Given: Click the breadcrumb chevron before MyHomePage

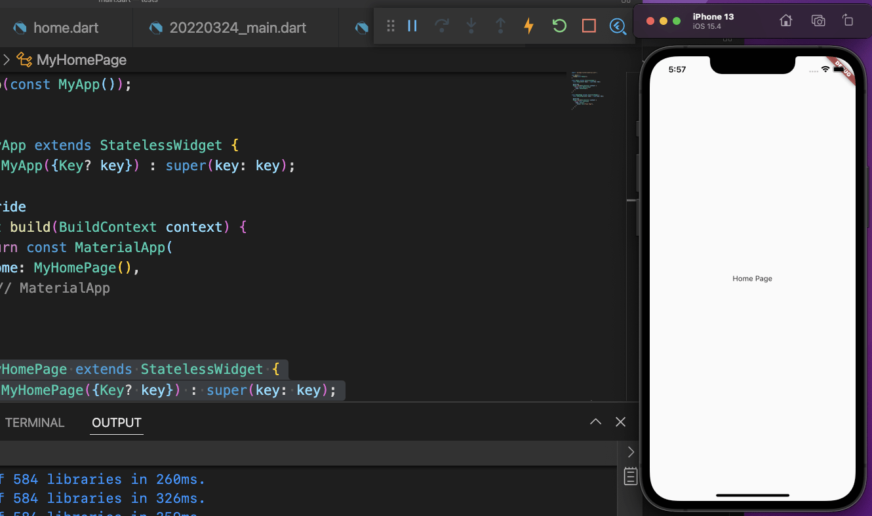Looking at the screenshot, I should pyautogui.click(x=6, y=60).
